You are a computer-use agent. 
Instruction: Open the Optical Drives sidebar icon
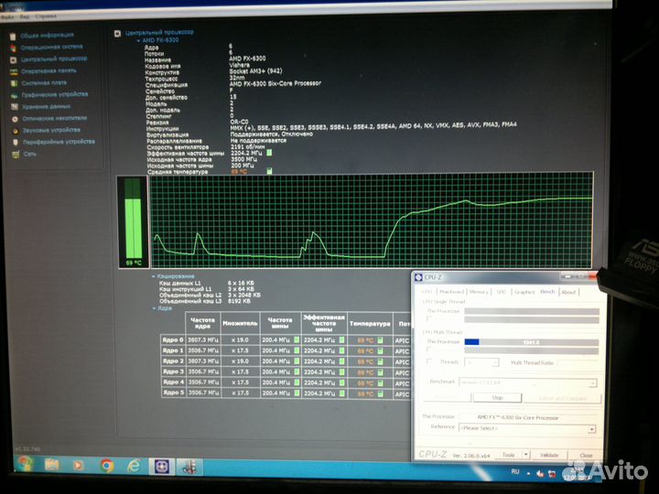(x=15, y=119)
